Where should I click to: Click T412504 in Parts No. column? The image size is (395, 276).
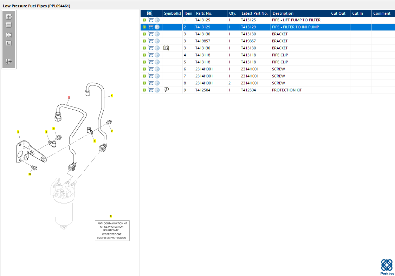click(203, 90)
